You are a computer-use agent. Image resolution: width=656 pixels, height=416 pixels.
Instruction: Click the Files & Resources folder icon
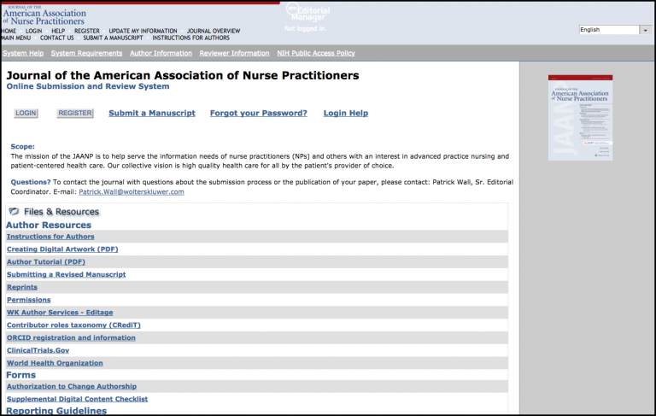[x=14, y=211]
